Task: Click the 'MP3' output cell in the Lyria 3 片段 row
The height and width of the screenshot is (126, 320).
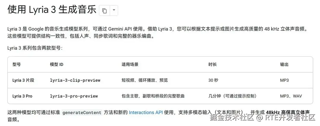Action: coord(284,80)
